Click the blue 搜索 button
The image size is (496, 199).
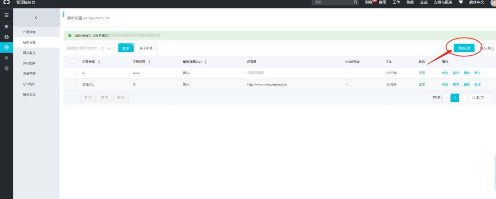point(126,48)
